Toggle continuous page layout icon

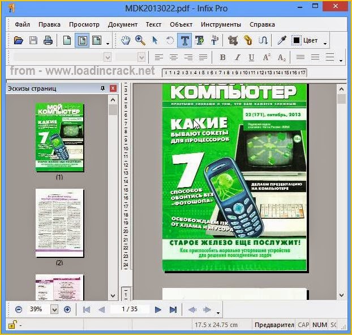(82, 40)
